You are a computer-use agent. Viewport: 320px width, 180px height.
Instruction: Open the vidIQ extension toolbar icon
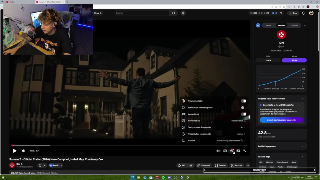tap(273, 13)
